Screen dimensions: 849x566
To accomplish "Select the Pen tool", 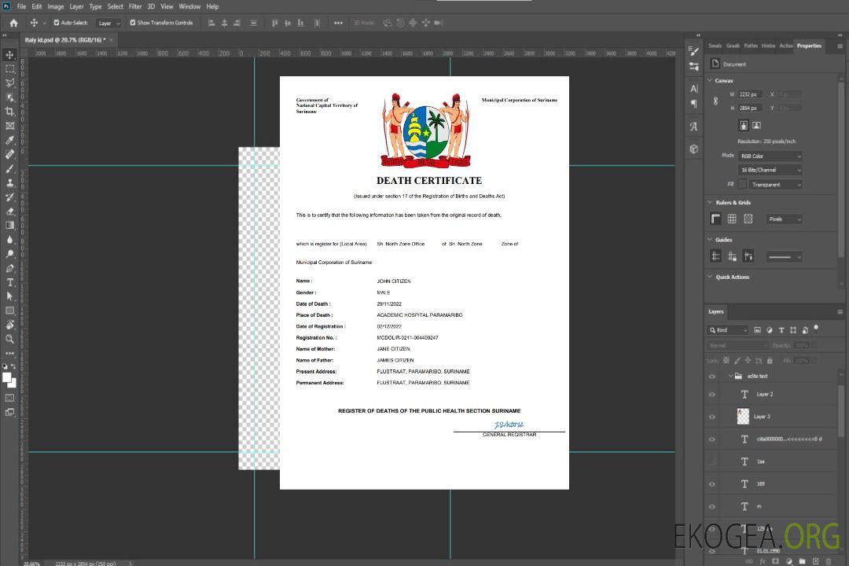I will 9,268.
